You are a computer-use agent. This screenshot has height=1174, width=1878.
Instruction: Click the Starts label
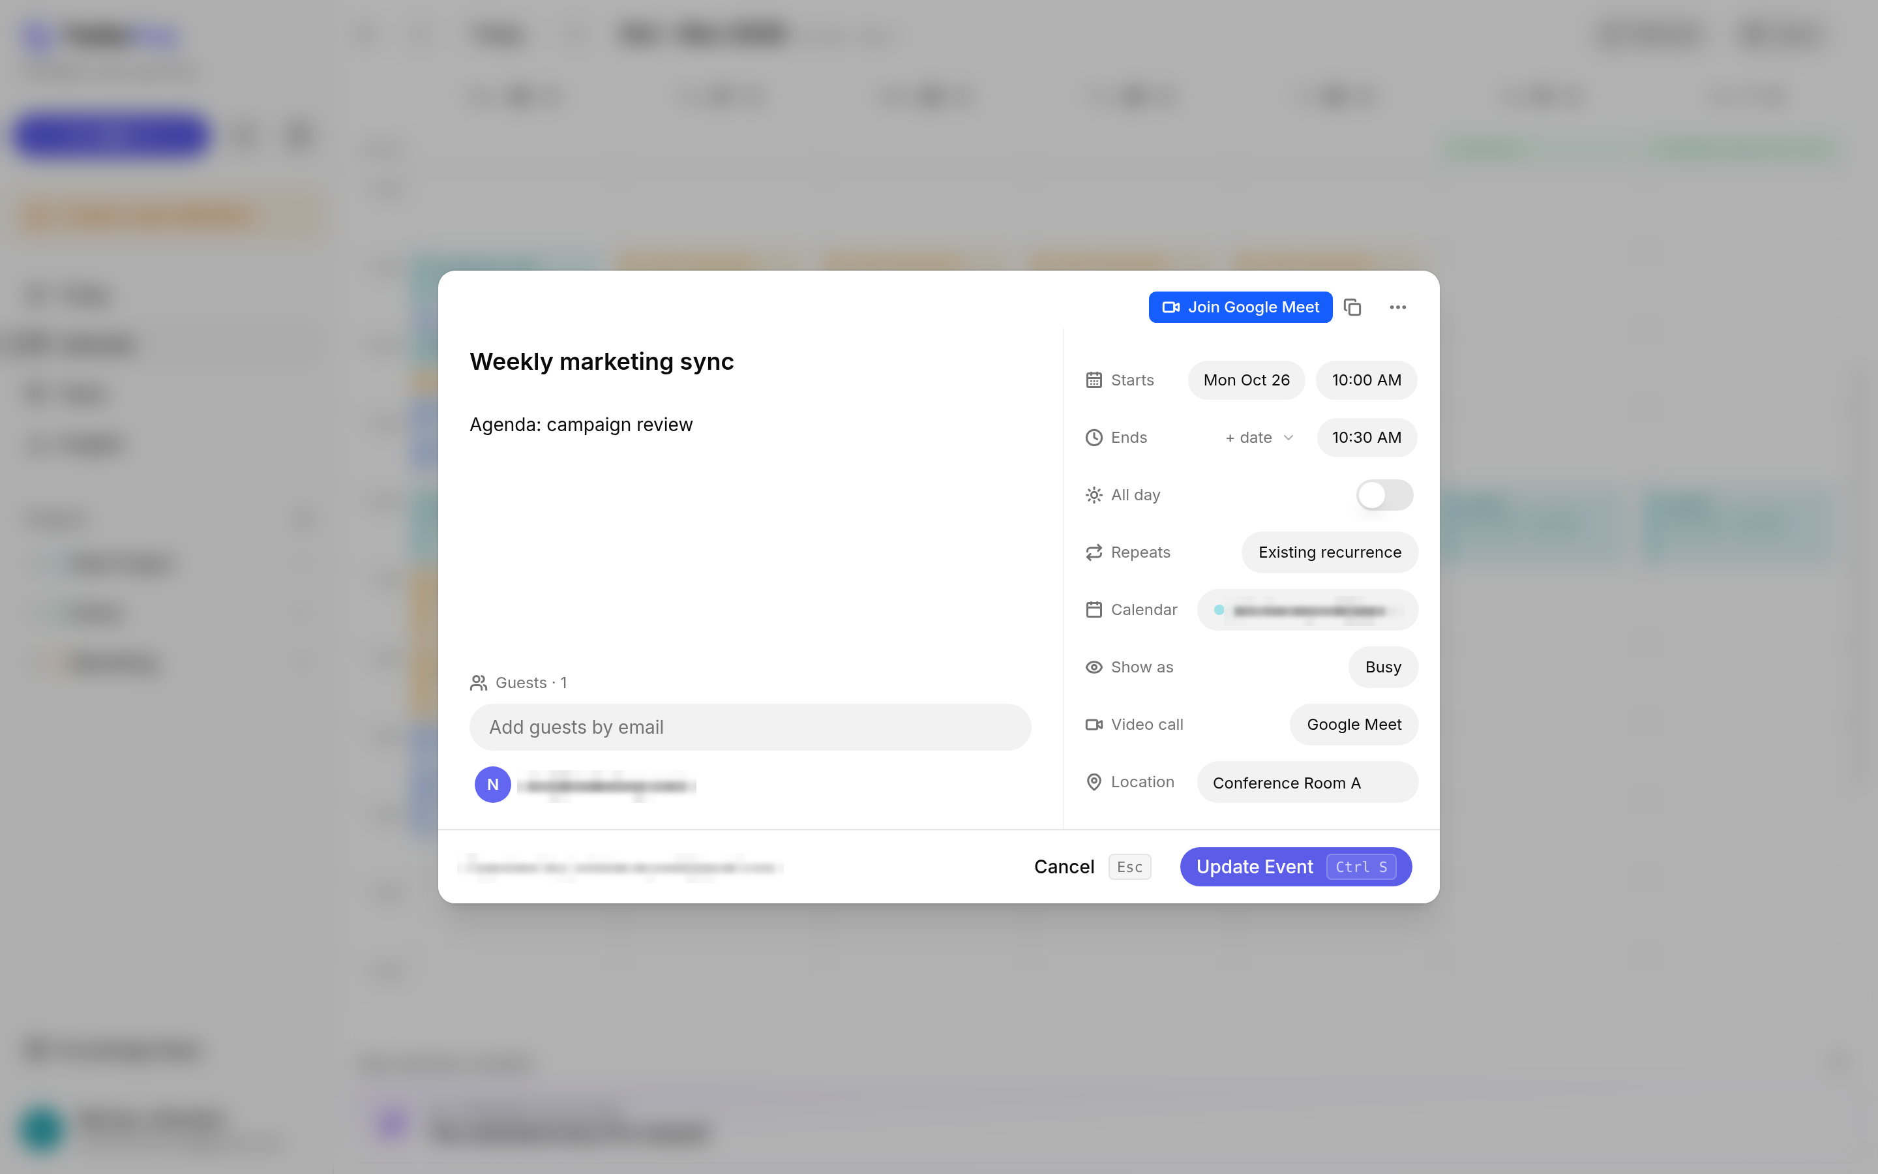click(x=1132, y=380)
